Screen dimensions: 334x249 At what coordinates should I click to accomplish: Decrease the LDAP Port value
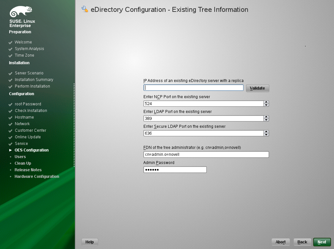point(266,120)
